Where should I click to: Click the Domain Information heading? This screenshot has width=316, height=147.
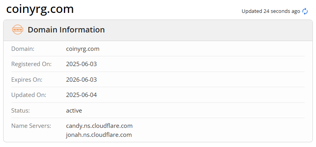pyautogui.click(x=66, y=30)
